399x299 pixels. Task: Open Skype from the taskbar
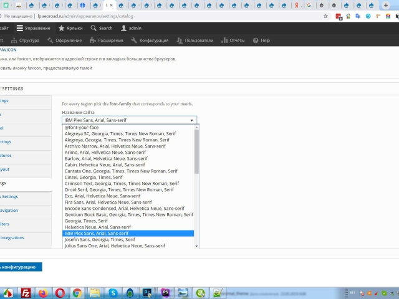pyautogui.click(x=113, y=292)
